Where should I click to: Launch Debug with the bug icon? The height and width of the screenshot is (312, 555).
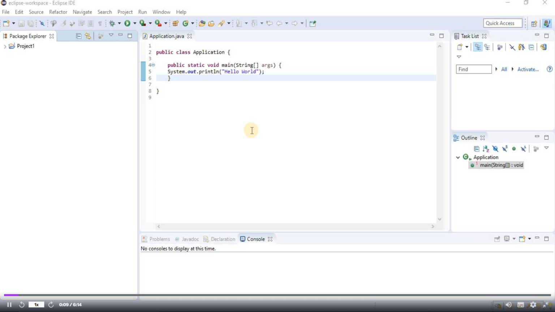tap(112, 23)
